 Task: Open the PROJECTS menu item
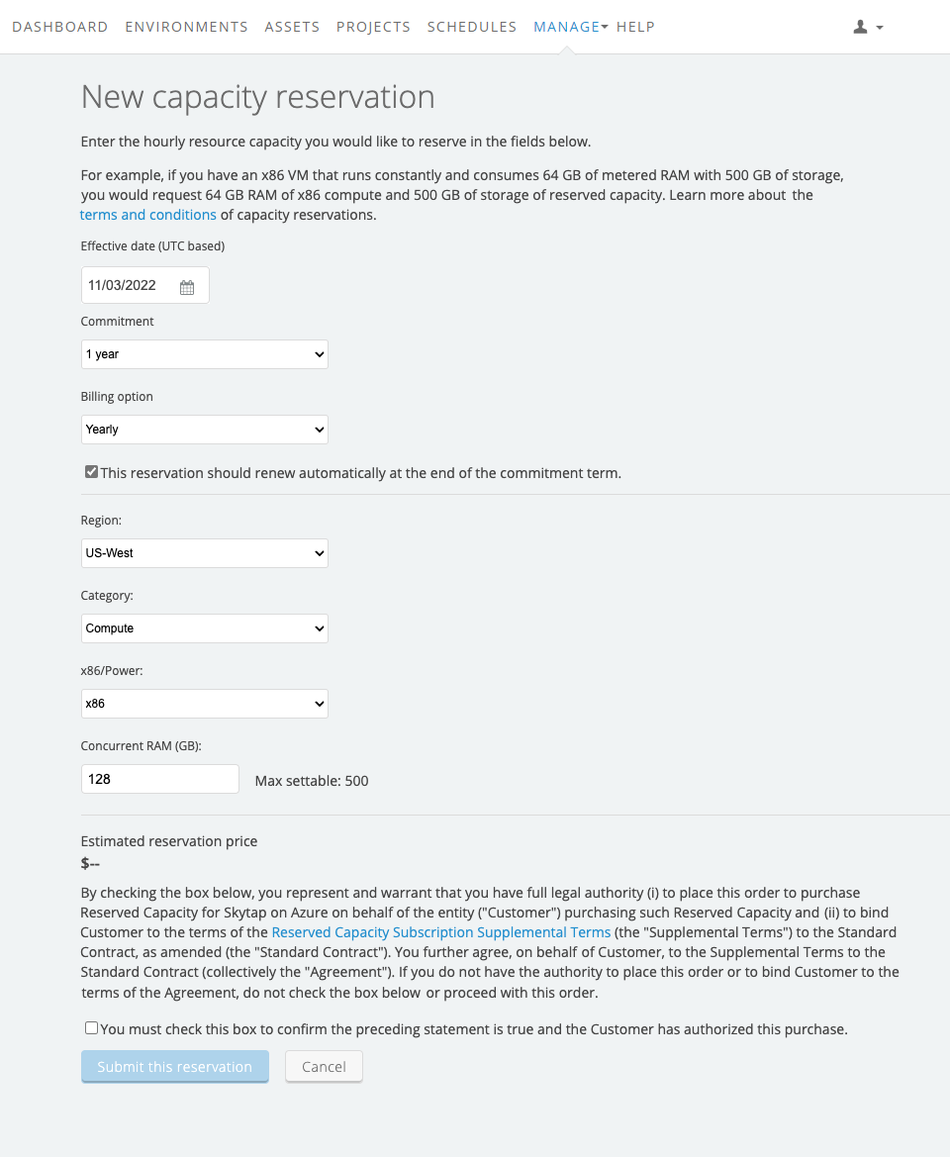373,27
